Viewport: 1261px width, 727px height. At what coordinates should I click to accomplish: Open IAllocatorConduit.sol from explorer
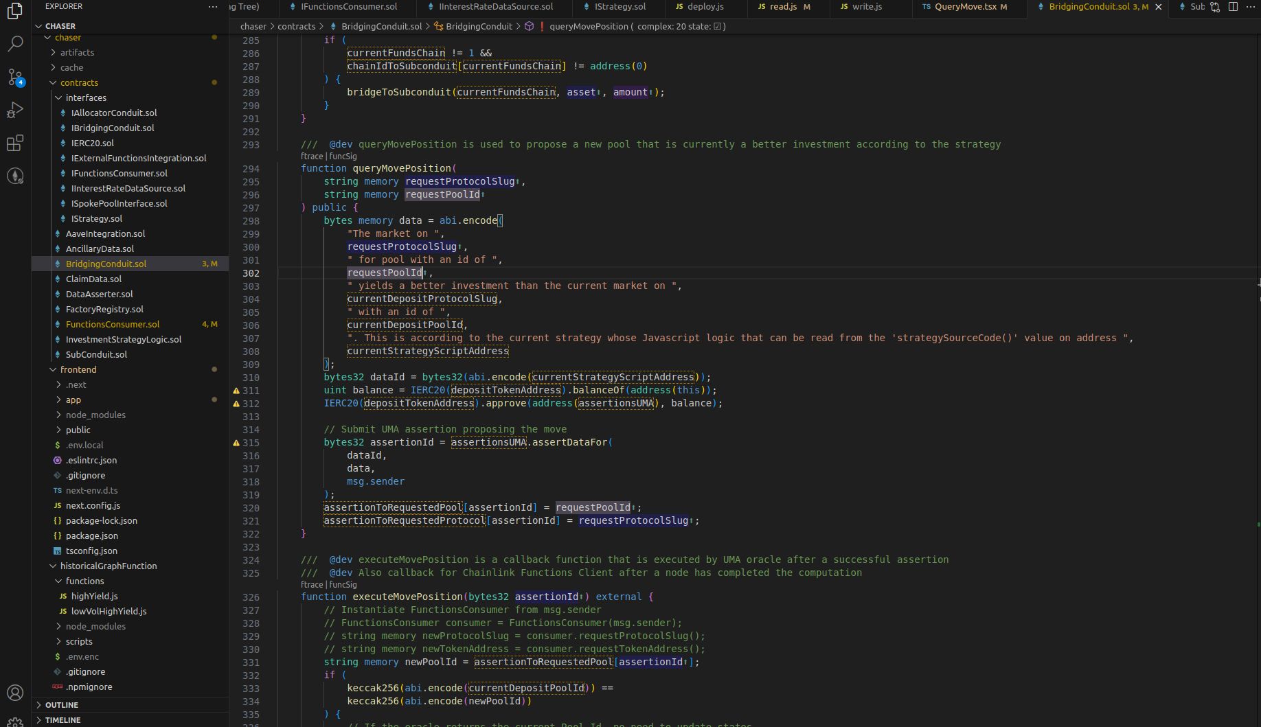(x=113, y=113)
